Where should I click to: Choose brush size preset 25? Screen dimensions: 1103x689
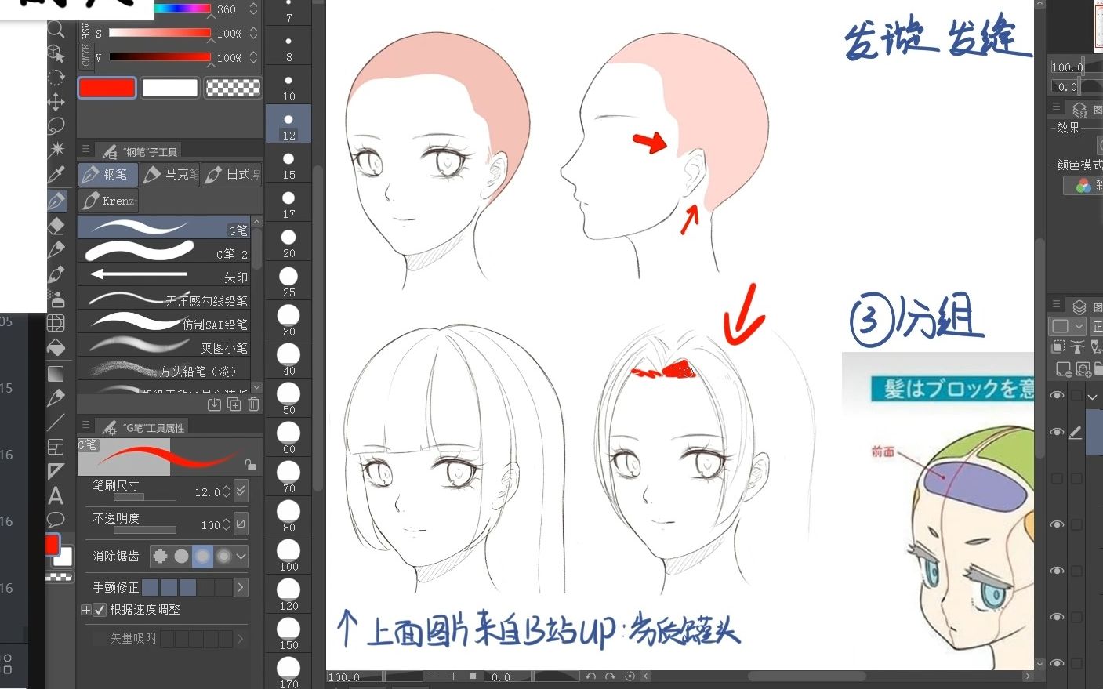click(x=288, y=281)
